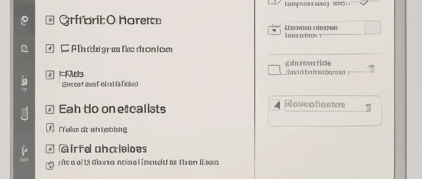Image resolution: width=422 pixels, height=179 pixels.
Task: Toggle checkbox next to the 'Fads' row
Action: (50, 75)
